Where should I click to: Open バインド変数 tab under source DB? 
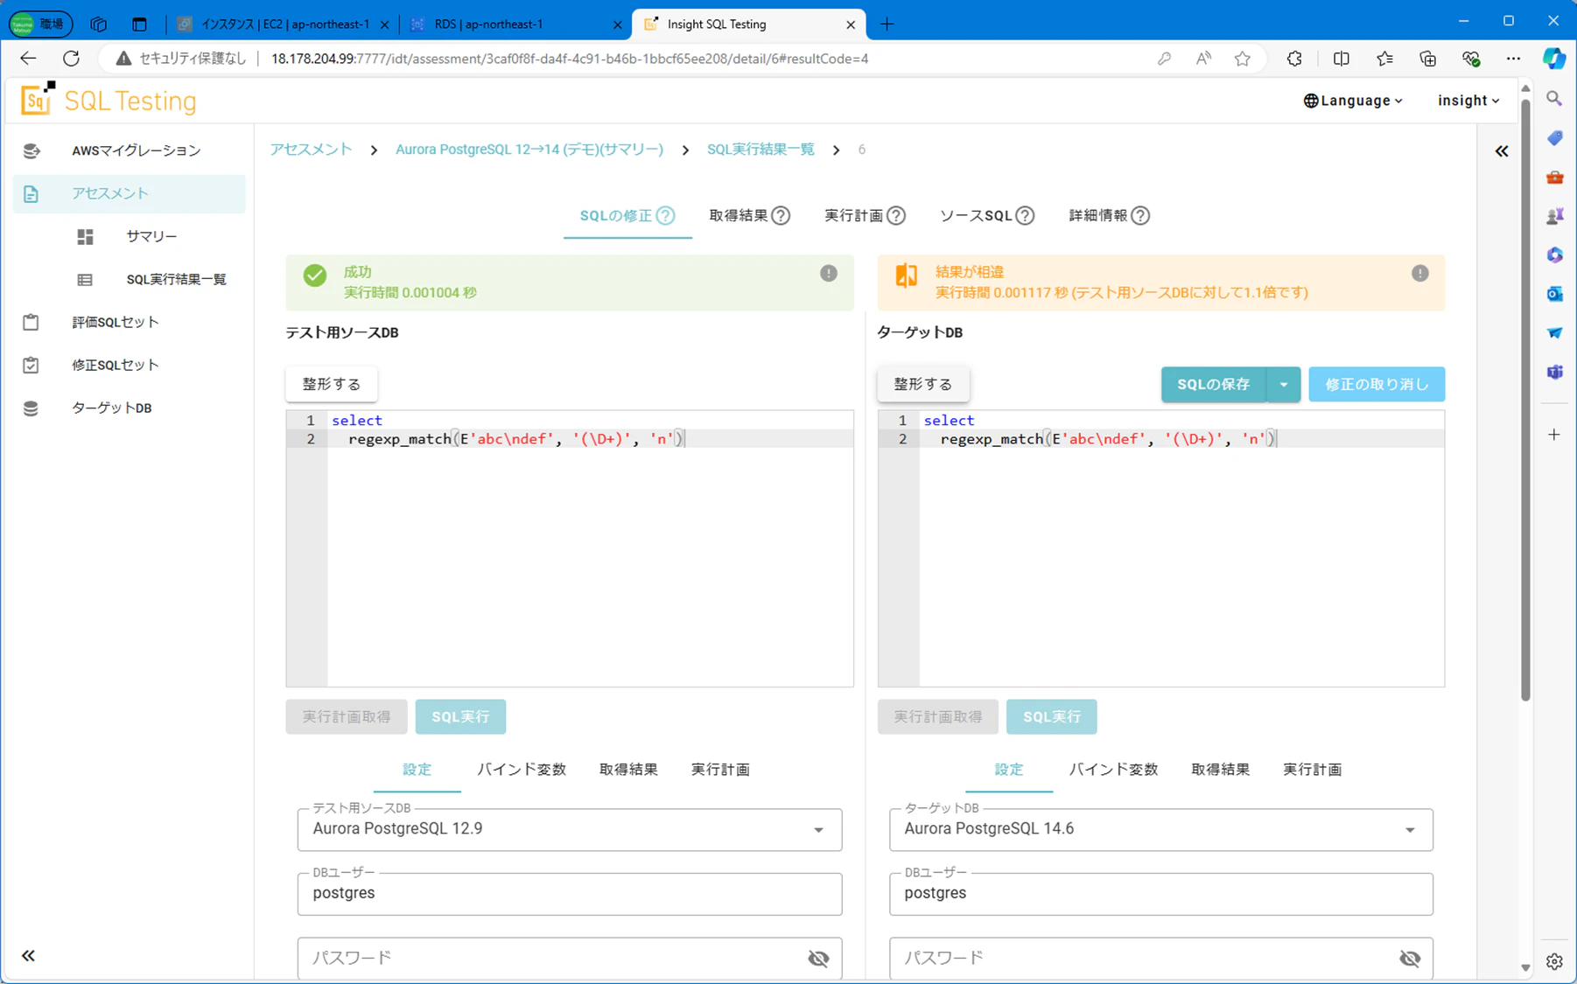(522, 770)
